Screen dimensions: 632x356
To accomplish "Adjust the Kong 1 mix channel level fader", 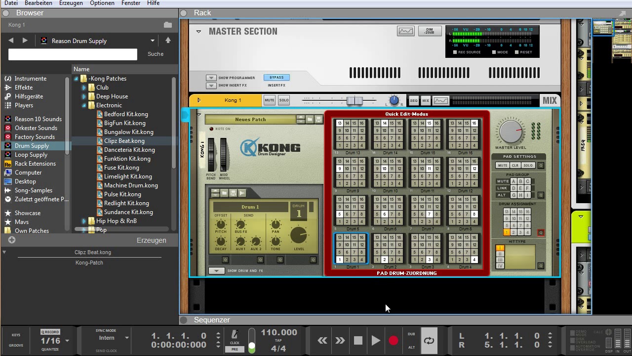I will click(354, 100).
